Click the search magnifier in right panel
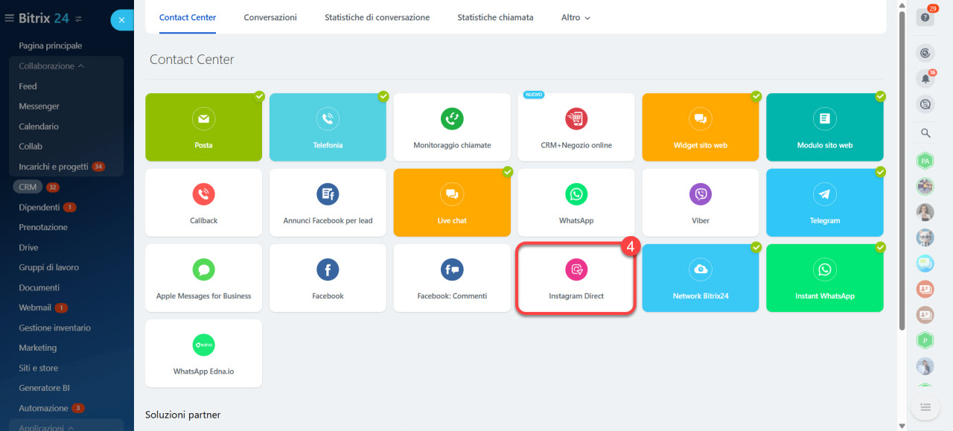Viewport: 953px width, 431px height. point(925,133)
